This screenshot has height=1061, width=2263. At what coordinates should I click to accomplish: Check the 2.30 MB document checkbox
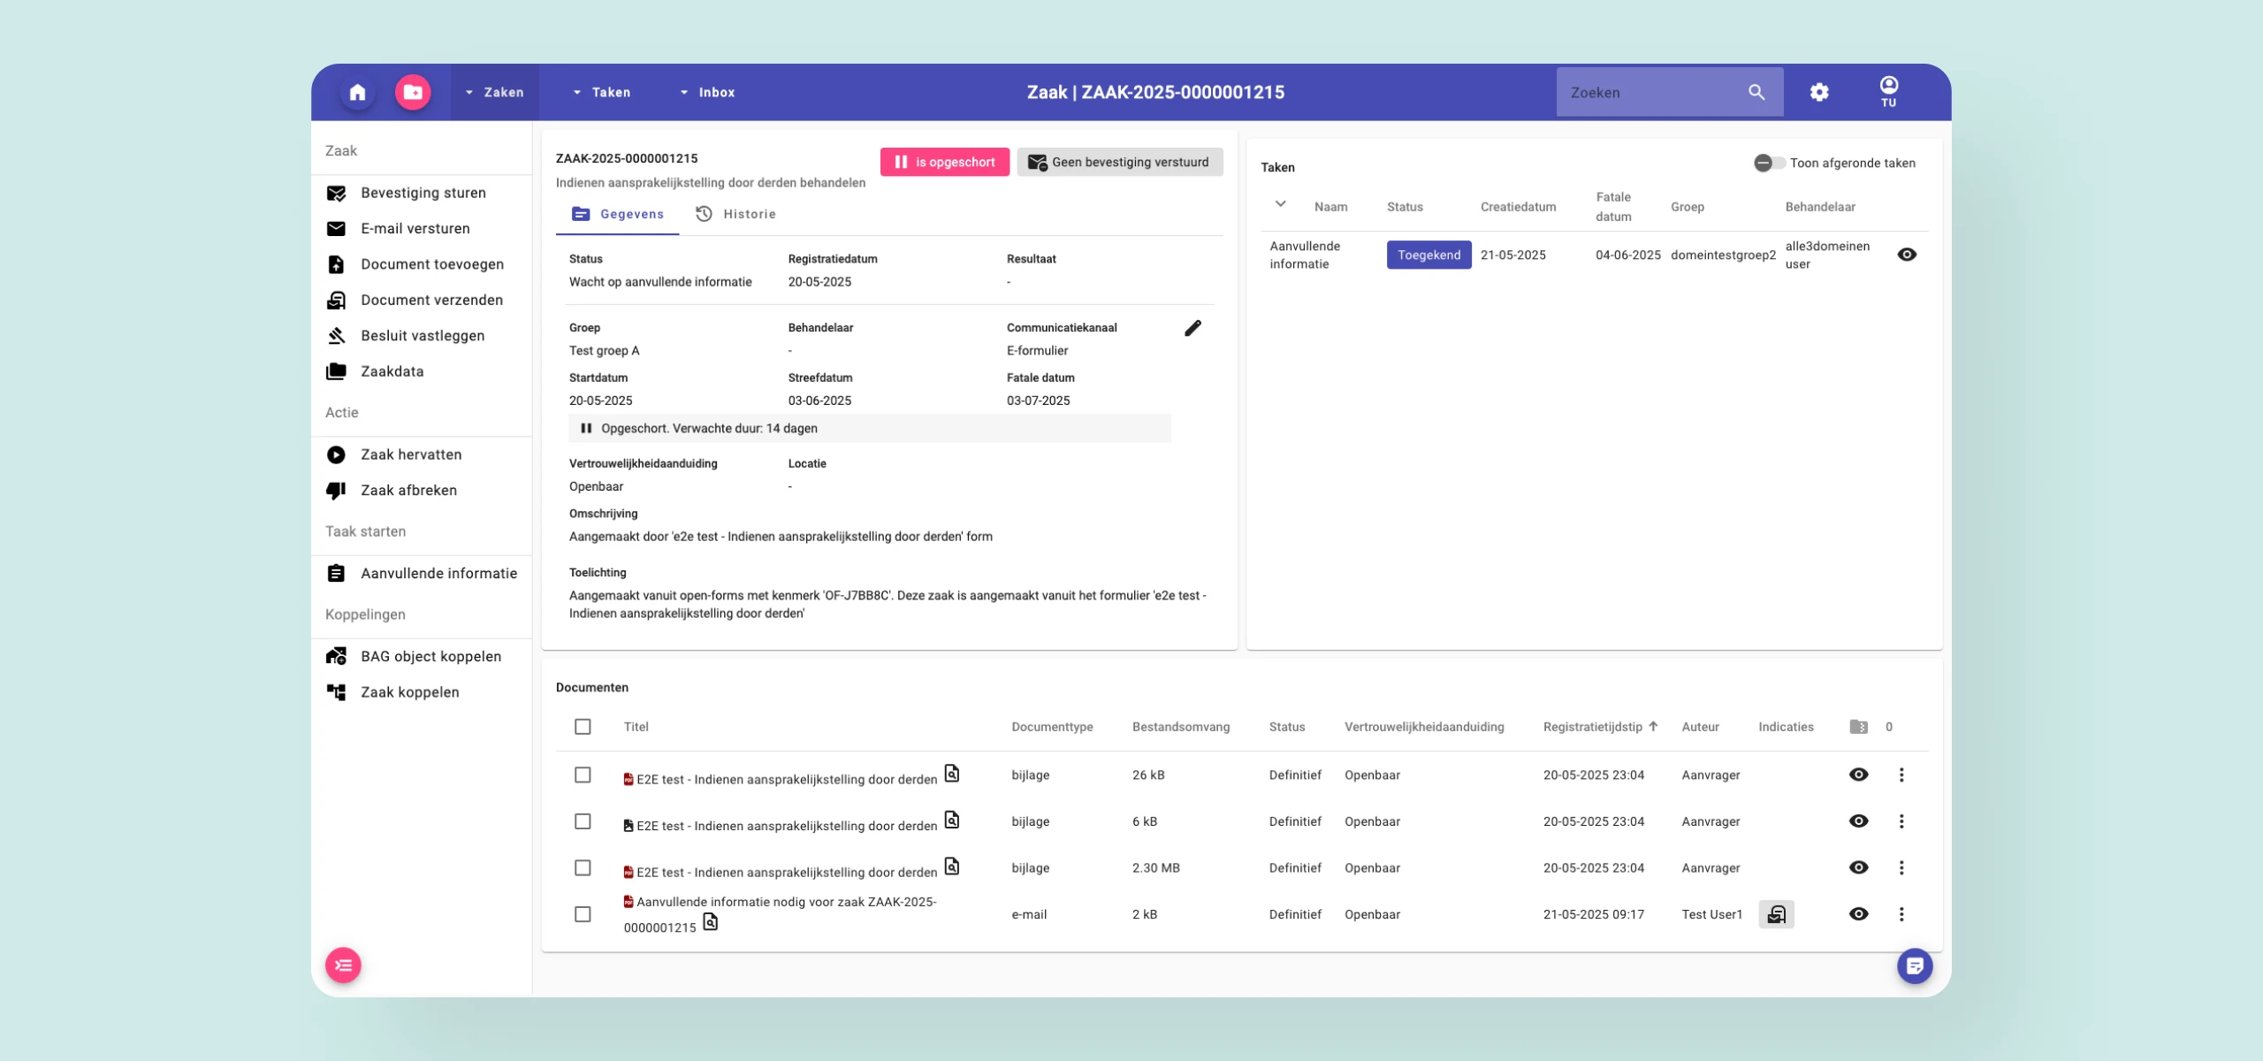[x=583, y=867]
